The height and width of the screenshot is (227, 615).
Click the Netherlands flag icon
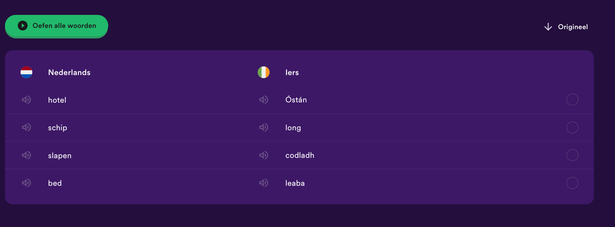[26, 72]
